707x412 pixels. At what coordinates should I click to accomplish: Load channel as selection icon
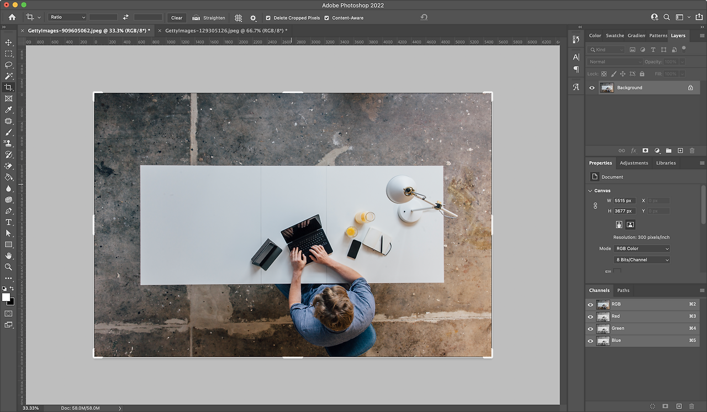click(653, 406)
